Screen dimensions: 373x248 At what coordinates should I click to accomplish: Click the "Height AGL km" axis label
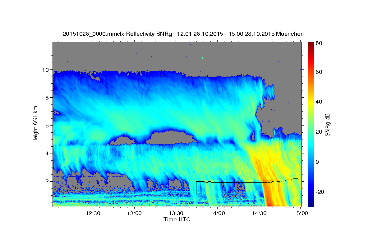(x=35, y=124)
